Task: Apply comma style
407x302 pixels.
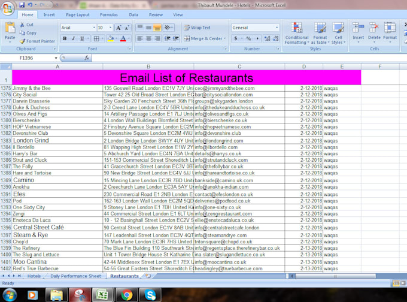Action: [x=257, y=38]
